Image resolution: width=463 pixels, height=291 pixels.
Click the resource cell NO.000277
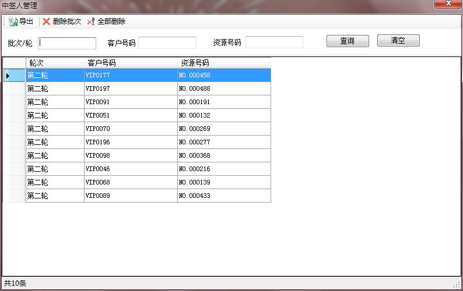click(x=224, y=142)
